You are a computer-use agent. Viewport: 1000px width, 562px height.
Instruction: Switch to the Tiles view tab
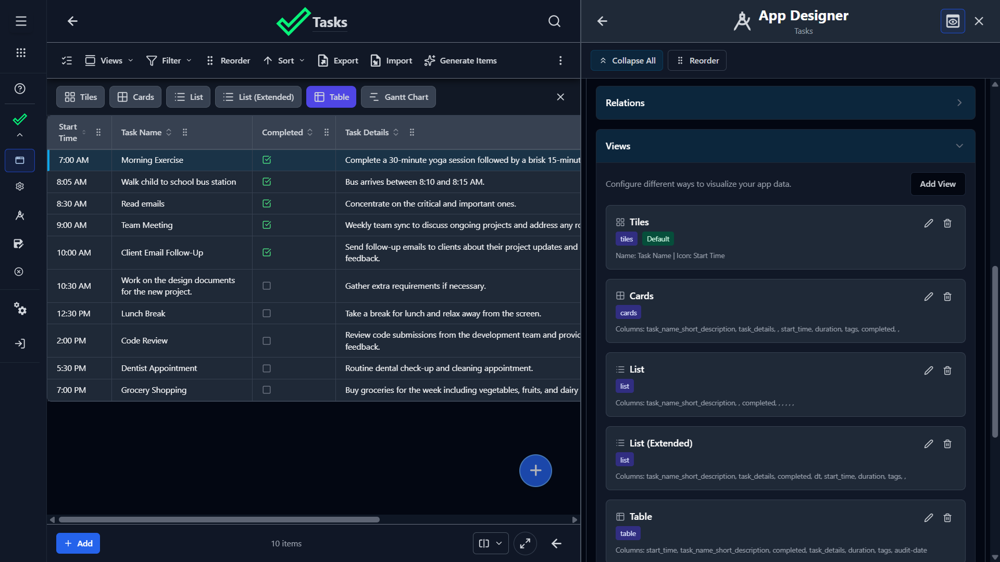tap(81, 97)
